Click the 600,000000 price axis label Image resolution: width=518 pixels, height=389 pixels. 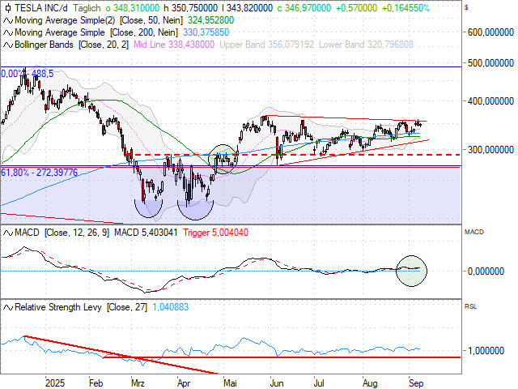490,32
